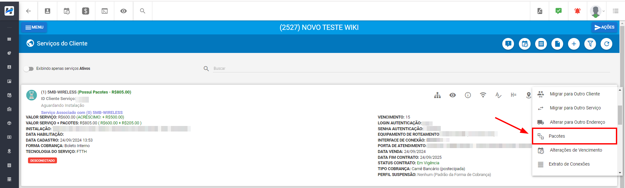Image resolution: width=625 pixels, height=188 pixels.
Task: Expand the user avatar dropdown
Action: [597, 11]
